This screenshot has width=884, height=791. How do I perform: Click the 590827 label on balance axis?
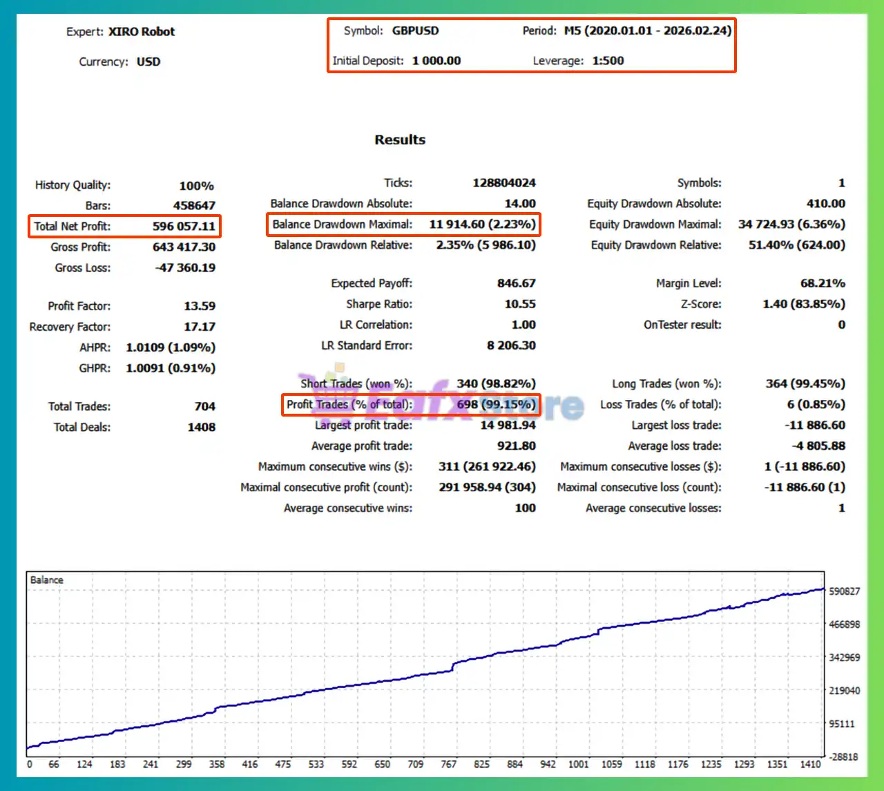pyautogui.click(x=844, y=592)
